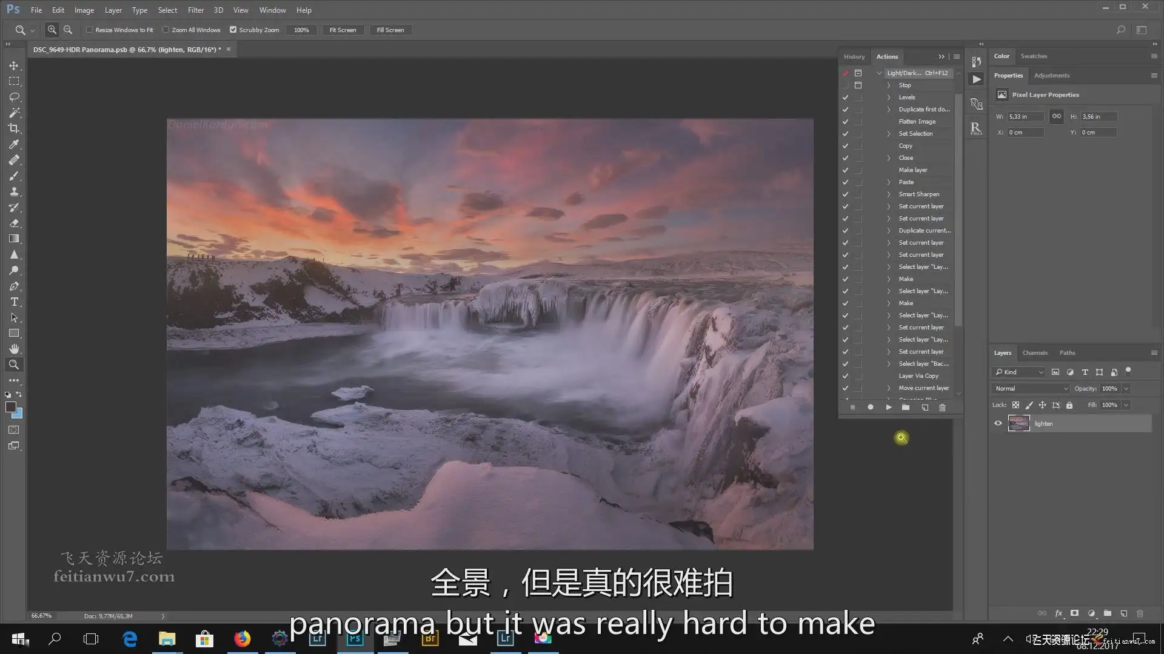Click the Fit Screen button
The height and width of the screenshot is (654, 1164).
(343, 30)
